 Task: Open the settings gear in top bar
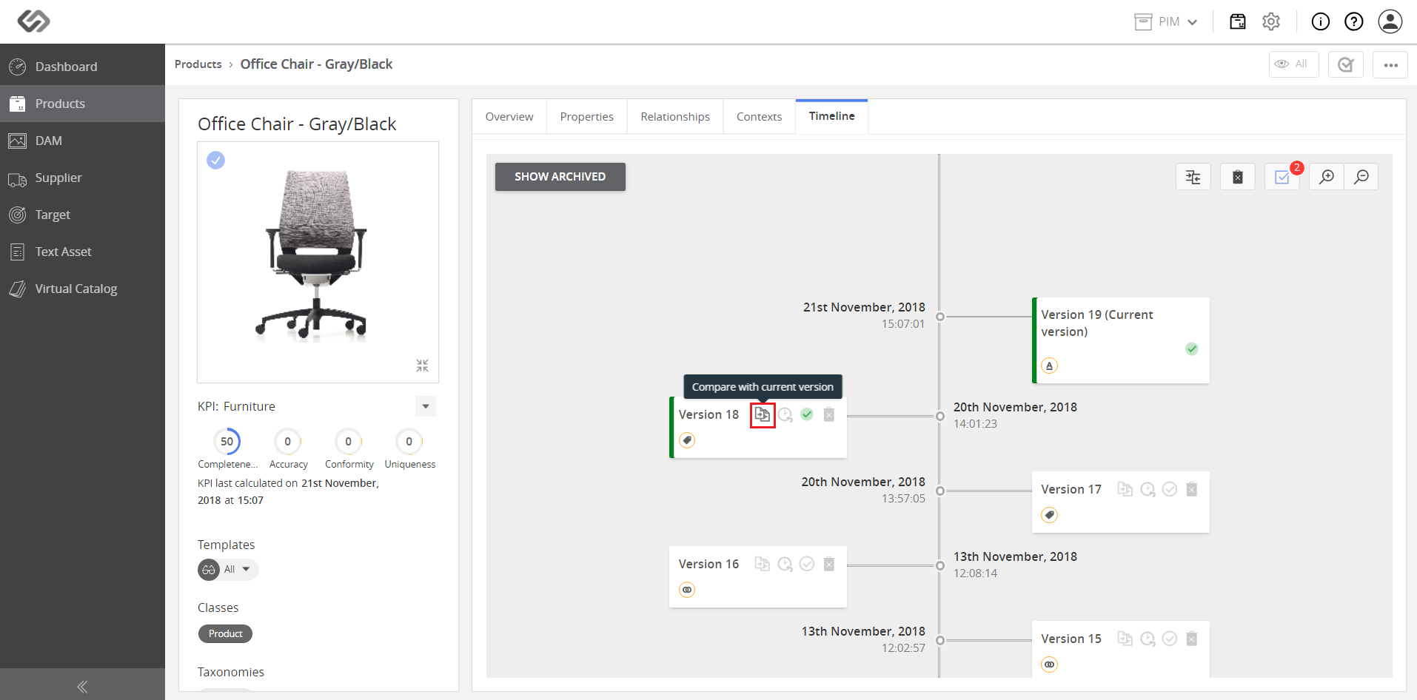(x=1271, y=21)
